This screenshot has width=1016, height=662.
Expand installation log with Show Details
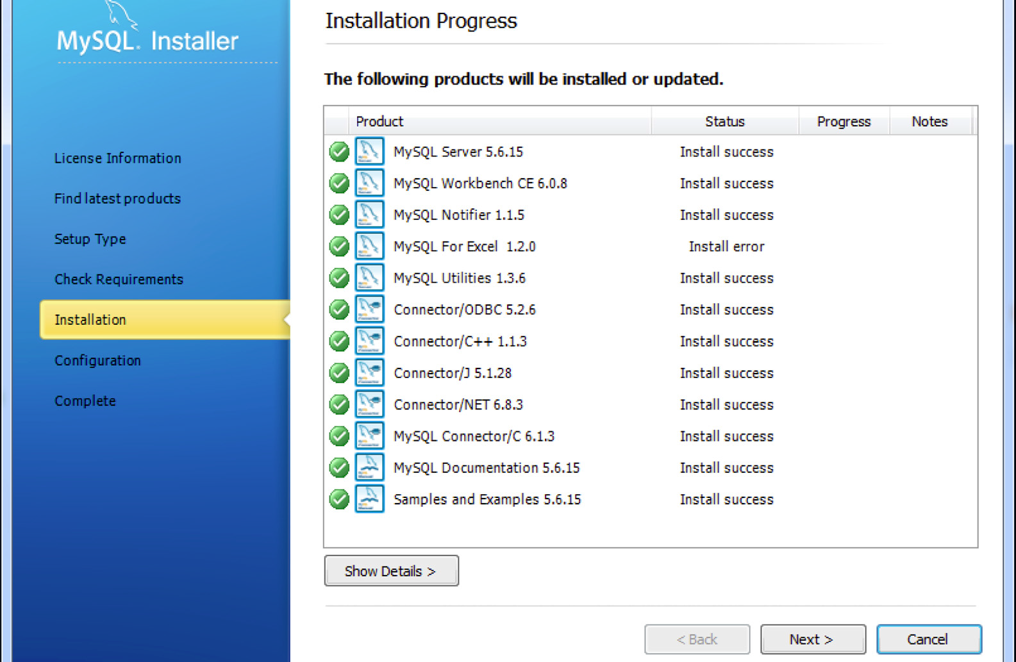(x=391, y=571)
